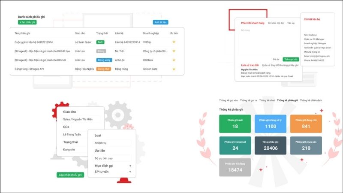Image resolution: width=343 pixels, height=193 pixels.
Task: Click the green 'Tạo phiếu ghi' button
Action: click(27, 22)
